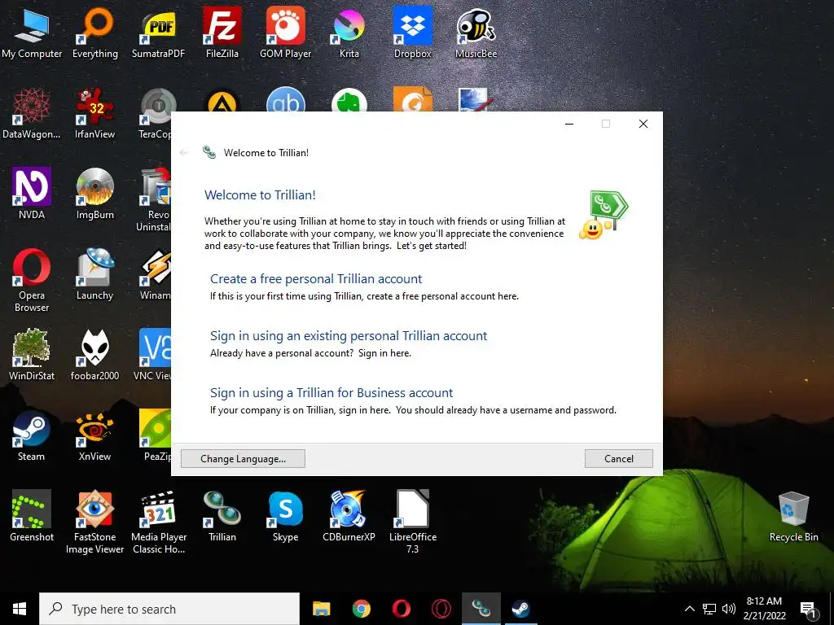Screen dimensions: 834x625
Task: Select the Krita desktop shortcut
Action: pos(349,33)
